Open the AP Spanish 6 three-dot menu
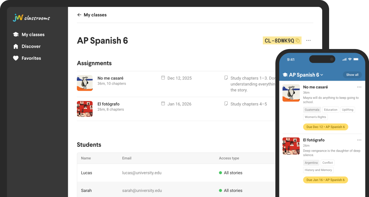This screenshot has width=369, height=197. [x=308, y=41]
